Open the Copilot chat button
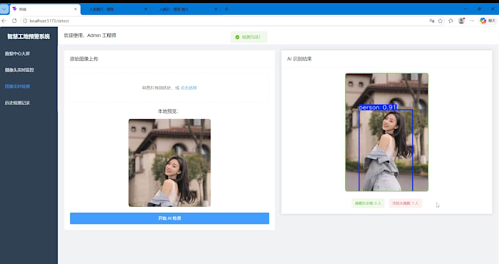499x264 pixels. point(487,21)
